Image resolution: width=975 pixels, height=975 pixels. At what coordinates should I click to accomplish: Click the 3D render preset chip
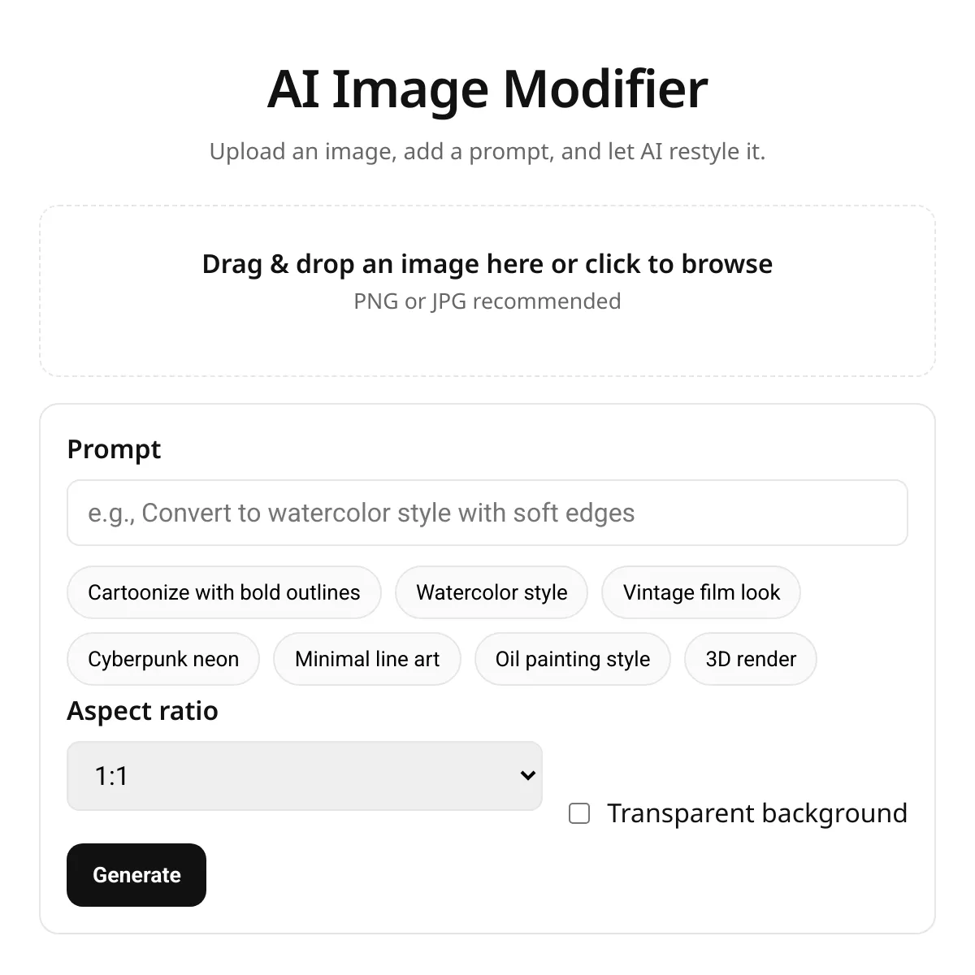point(751,659)
